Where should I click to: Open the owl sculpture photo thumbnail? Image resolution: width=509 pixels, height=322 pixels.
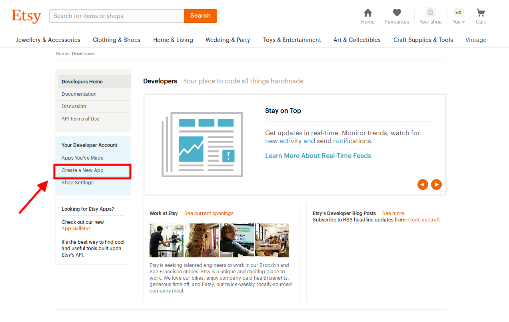tap(202, 240)
